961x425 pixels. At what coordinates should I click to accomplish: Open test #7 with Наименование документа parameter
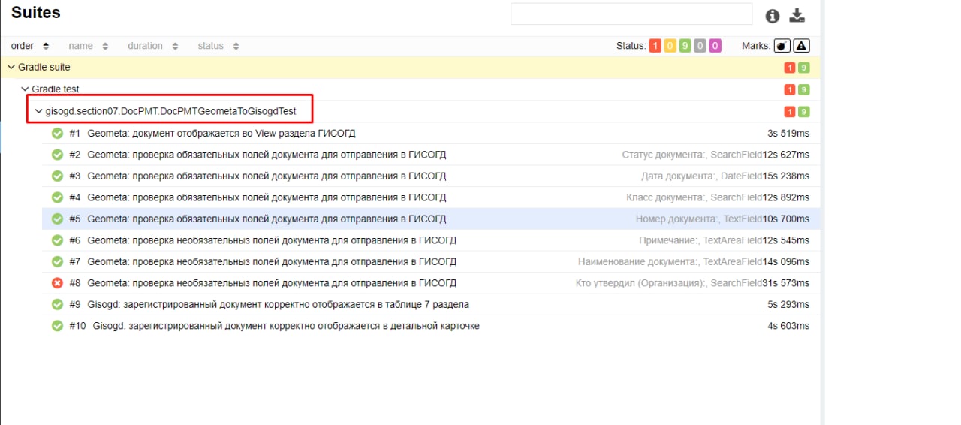(x=431, y=262)
